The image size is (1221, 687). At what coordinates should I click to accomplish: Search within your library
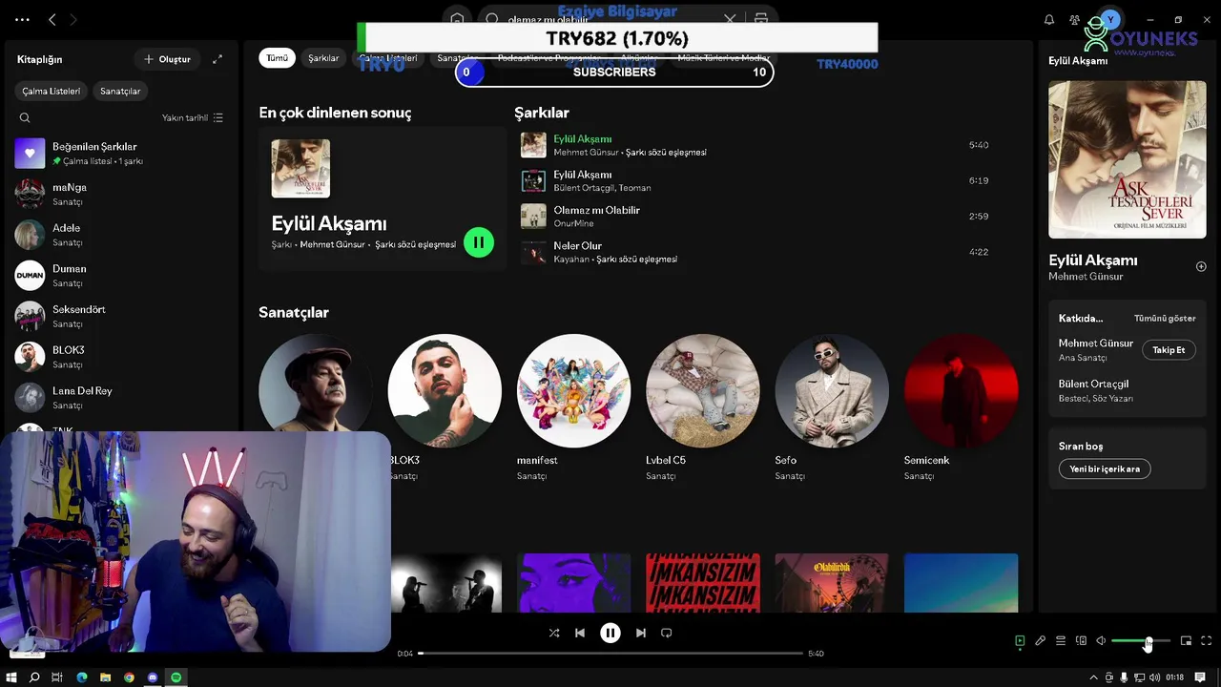pyautogui.click(x=25, y=118)
